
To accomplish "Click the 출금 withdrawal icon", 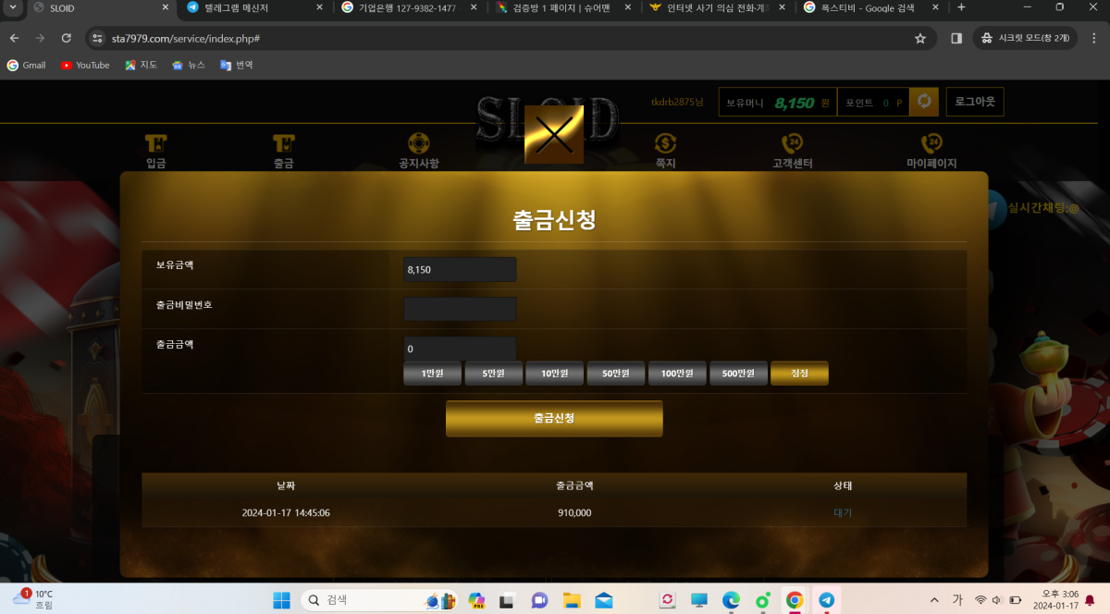I will [x=283, y=144].
